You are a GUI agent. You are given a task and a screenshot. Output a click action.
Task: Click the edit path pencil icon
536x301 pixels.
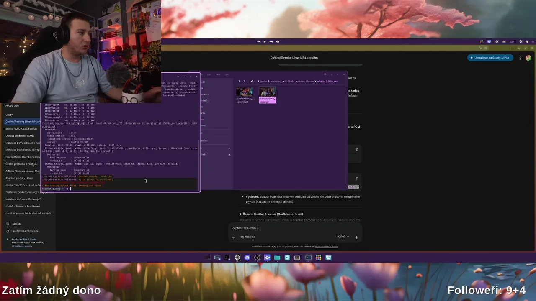pos(252,81)
